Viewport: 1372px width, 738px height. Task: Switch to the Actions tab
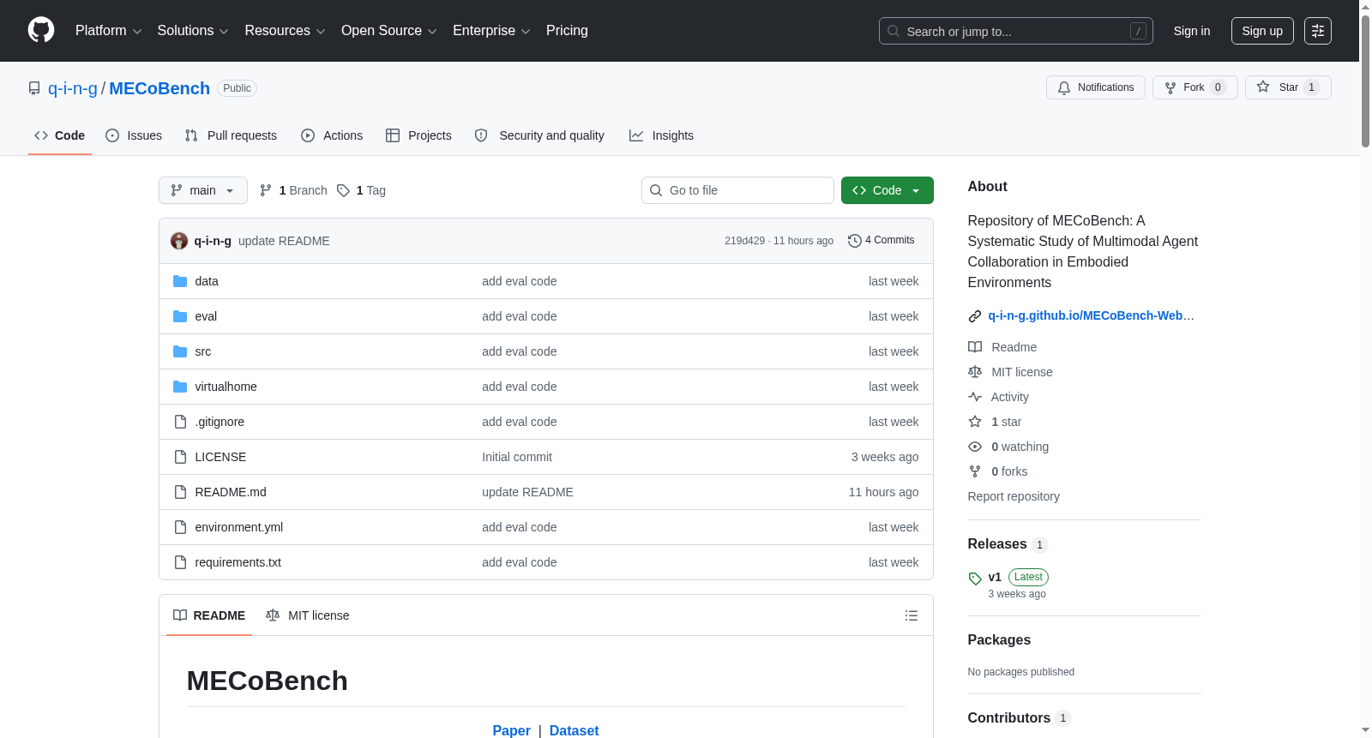(332, 135)
